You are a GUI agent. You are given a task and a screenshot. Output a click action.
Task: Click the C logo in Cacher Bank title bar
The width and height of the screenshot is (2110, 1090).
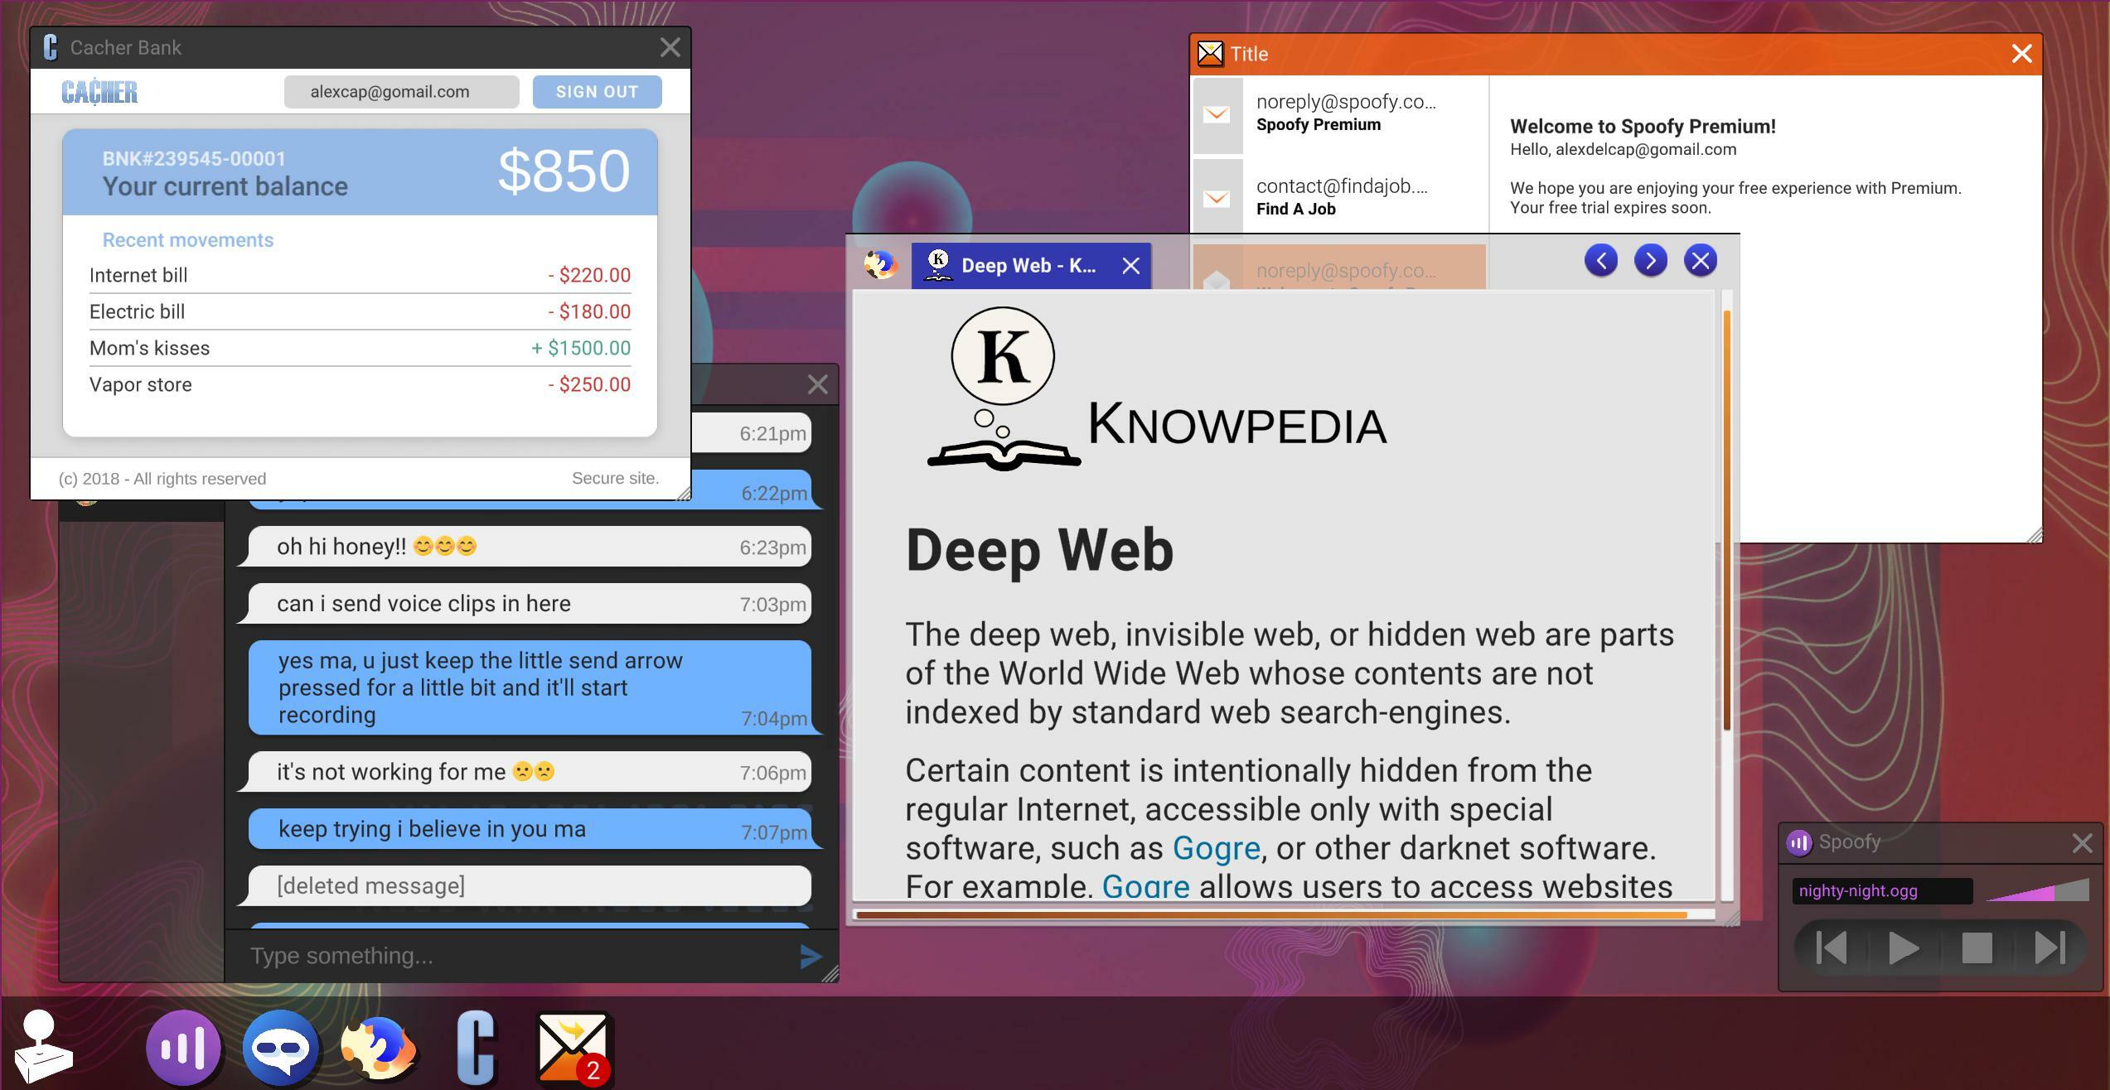pos(51,47)
